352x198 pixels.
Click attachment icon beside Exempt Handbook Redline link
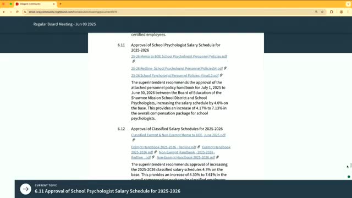[x=199, y=147]
